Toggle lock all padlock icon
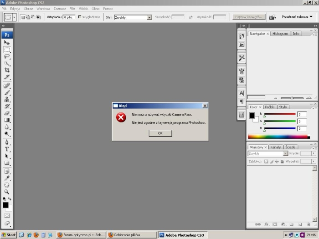 [282, 162]
